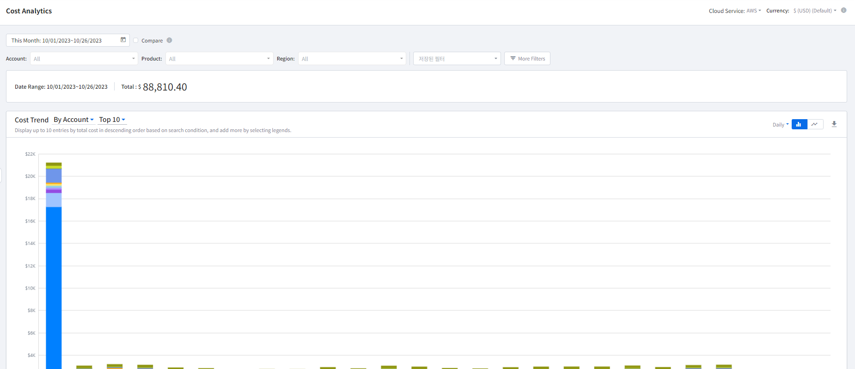This screenshot has width=855, height=369.
Task: Enable the Compare checkbox
Action: 136,40
